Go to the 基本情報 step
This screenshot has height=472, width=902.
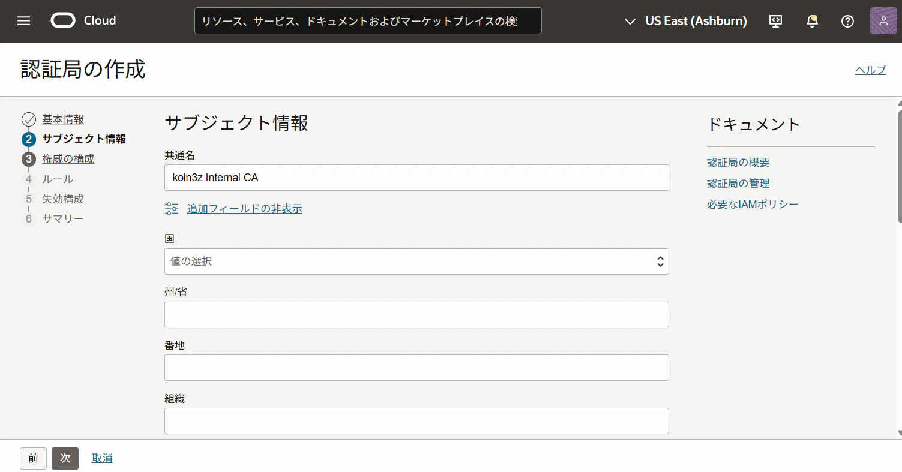tap(63, 119)
